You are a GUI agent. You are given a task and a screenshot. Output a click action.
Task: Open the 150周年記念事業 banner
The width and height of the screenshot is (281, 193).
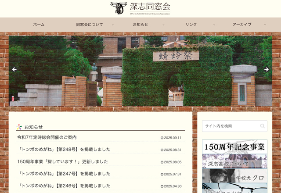coord(234,147)
